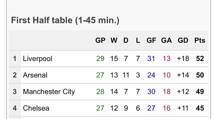Click Manchester City's red 18 goals-against

point(167,92)
